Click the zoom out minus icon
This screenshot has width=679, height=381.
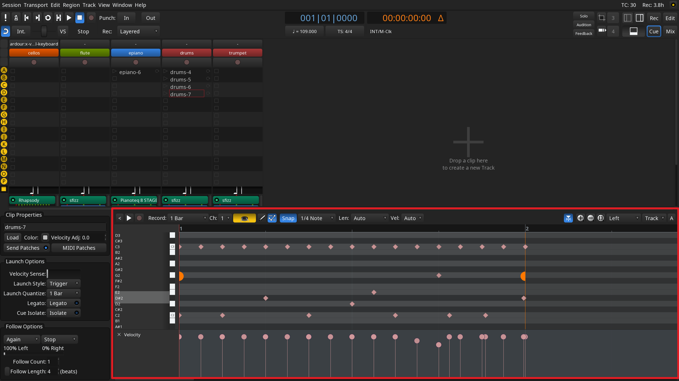pos(590,218)
